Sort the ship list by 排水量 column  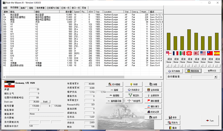pyautogui.click(x=66, y=12)
